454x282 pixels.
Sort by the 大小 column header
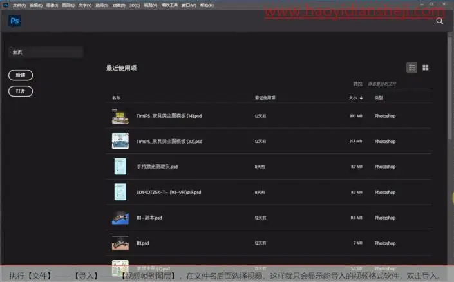pos(353,98)
